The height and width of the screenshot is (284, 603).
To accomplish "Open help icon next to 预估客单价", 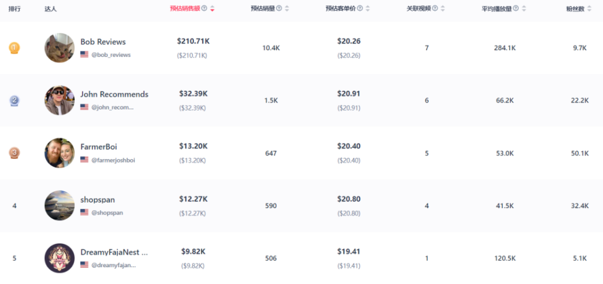I will [360, 8].
